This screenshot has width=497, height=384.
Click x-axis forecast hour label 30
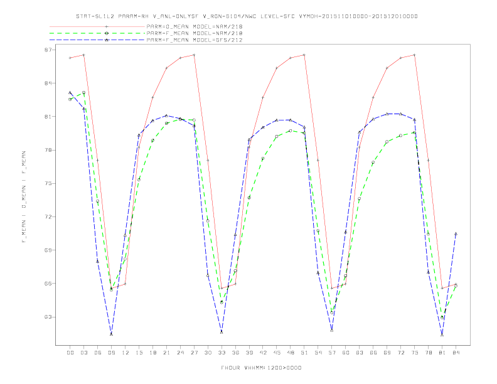pos(208,353)
